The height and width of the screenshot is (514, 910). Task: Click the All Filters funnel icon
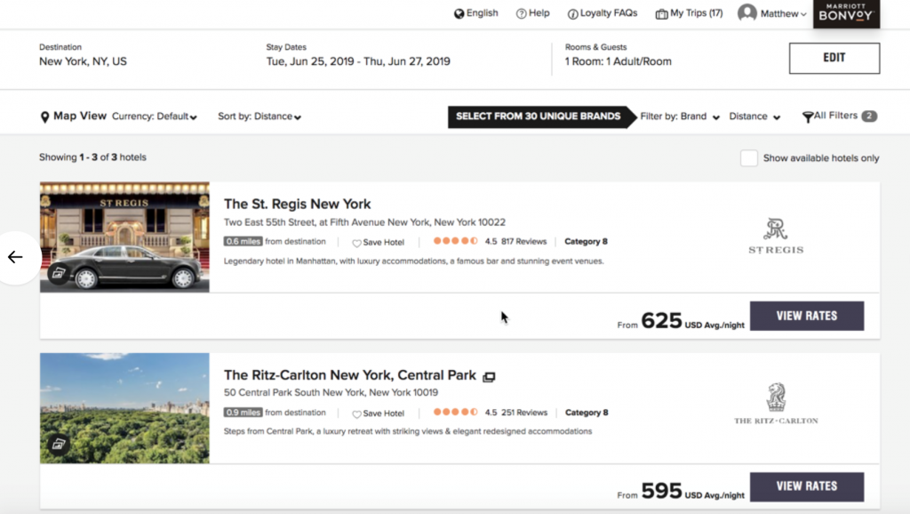(808, 116)
